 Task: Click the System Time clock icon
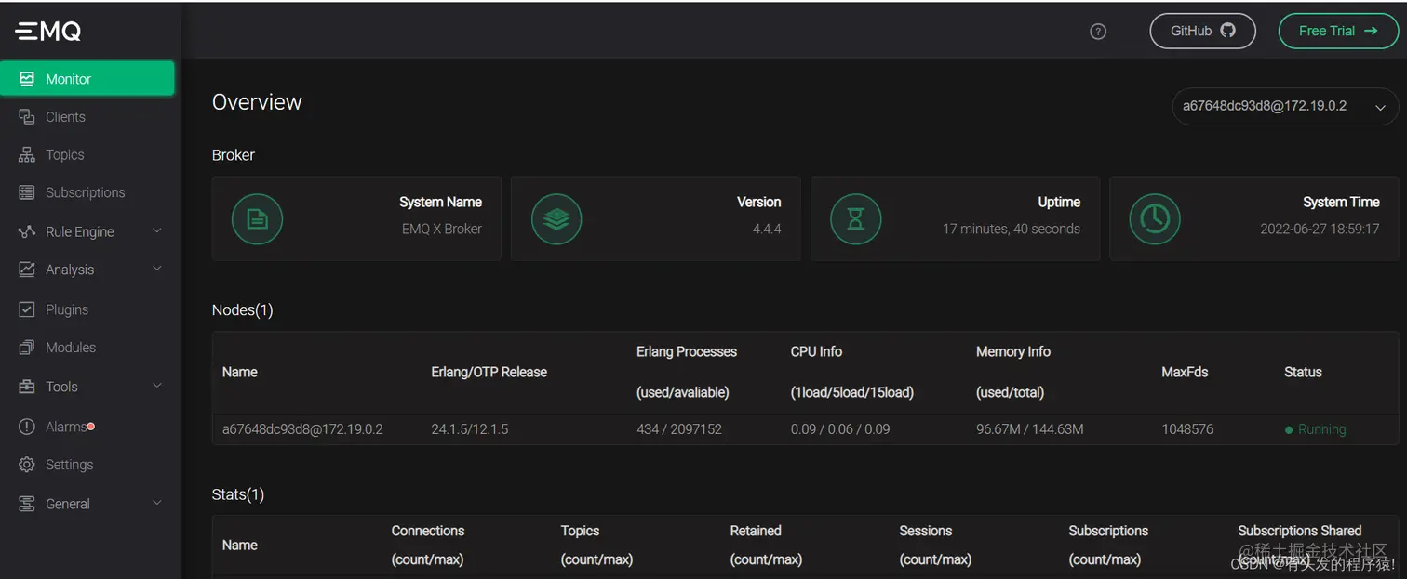pyautogui.click(x=1155, y=219)
